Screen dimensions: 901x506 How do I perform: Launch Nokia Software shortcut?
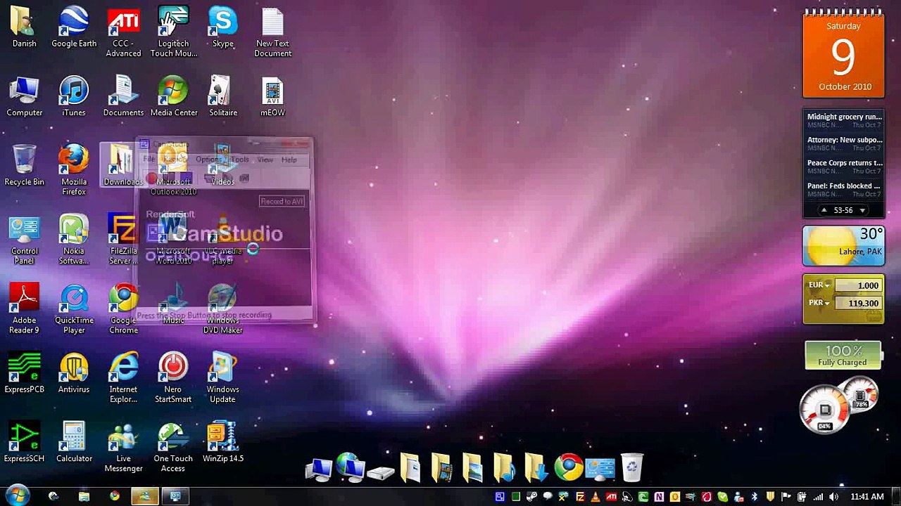(74, 240)
